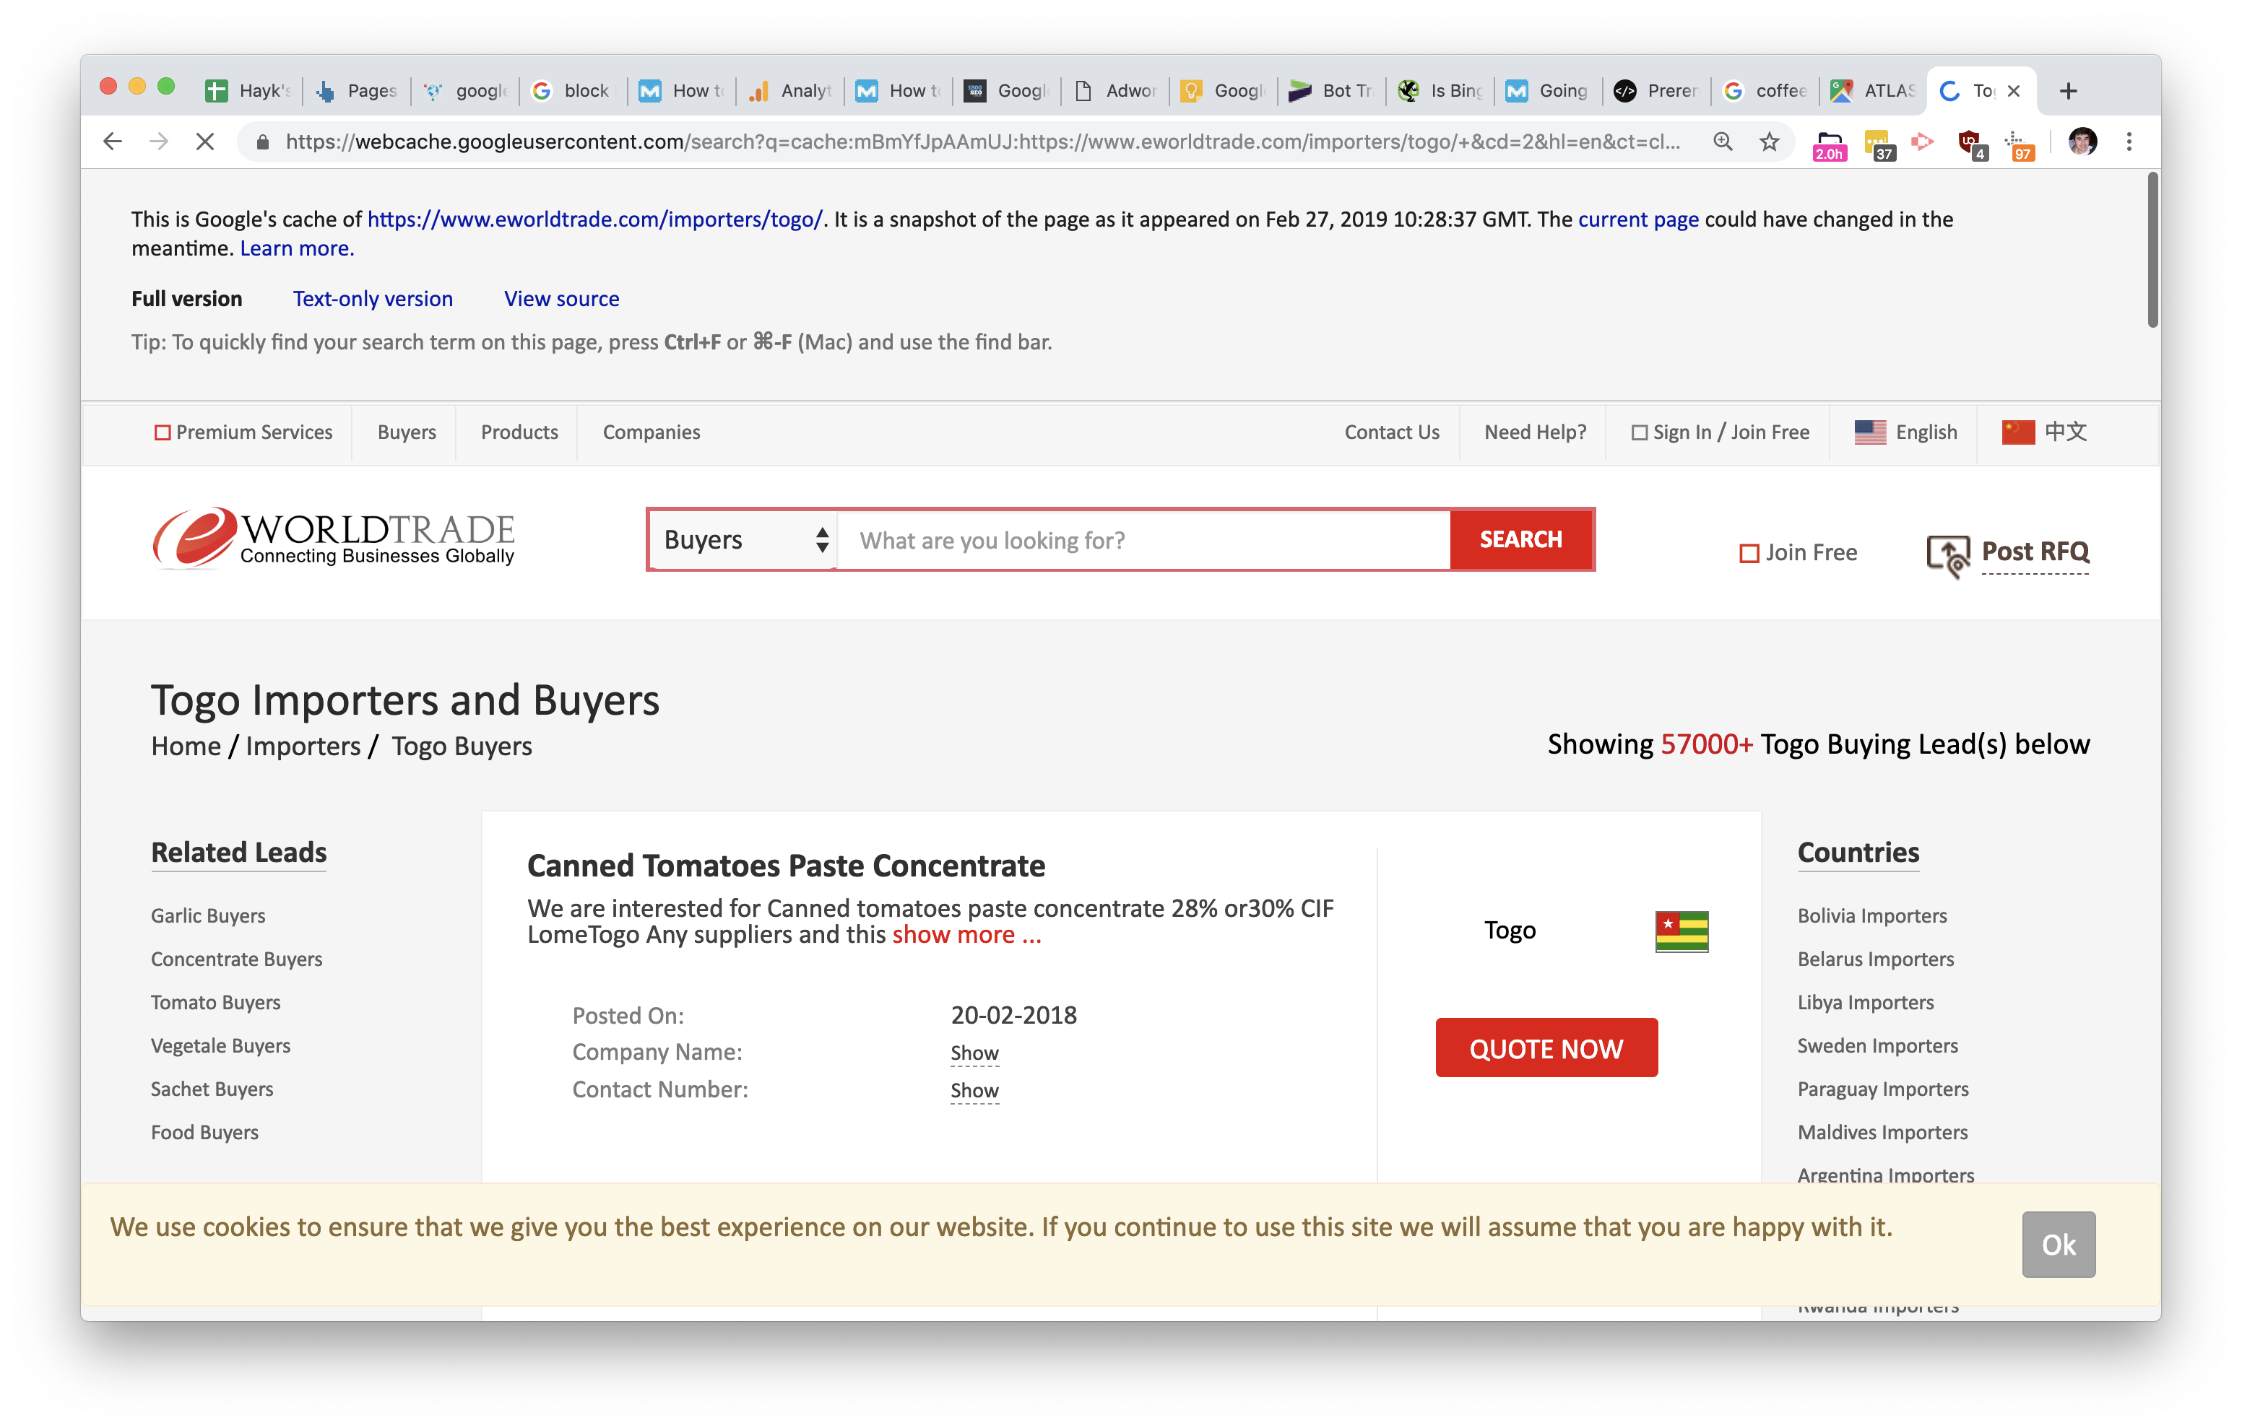
Task: Click the What are you looking for input field
Action: [1144, 539]
